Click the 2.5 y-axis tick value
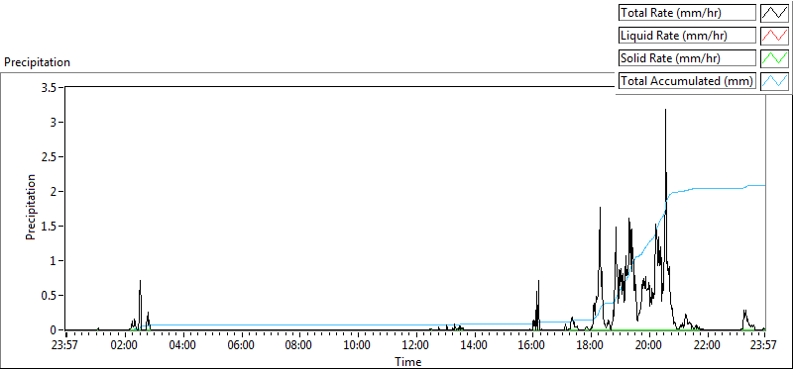 coord(49,157)
